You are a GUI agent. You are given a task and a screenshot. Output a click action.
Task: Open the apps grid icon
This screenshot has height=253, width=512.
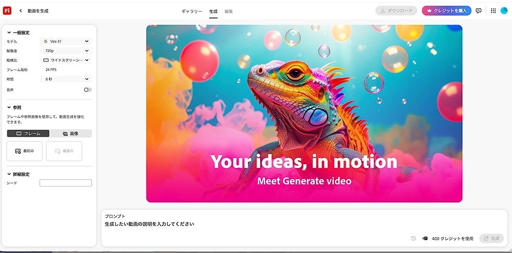[493, 11]
